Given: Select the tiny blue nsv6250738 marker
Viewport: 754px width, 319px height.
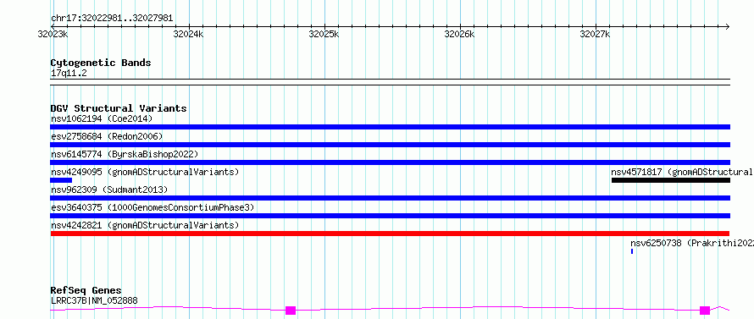Looking at the screenshot, I should 632,251.
